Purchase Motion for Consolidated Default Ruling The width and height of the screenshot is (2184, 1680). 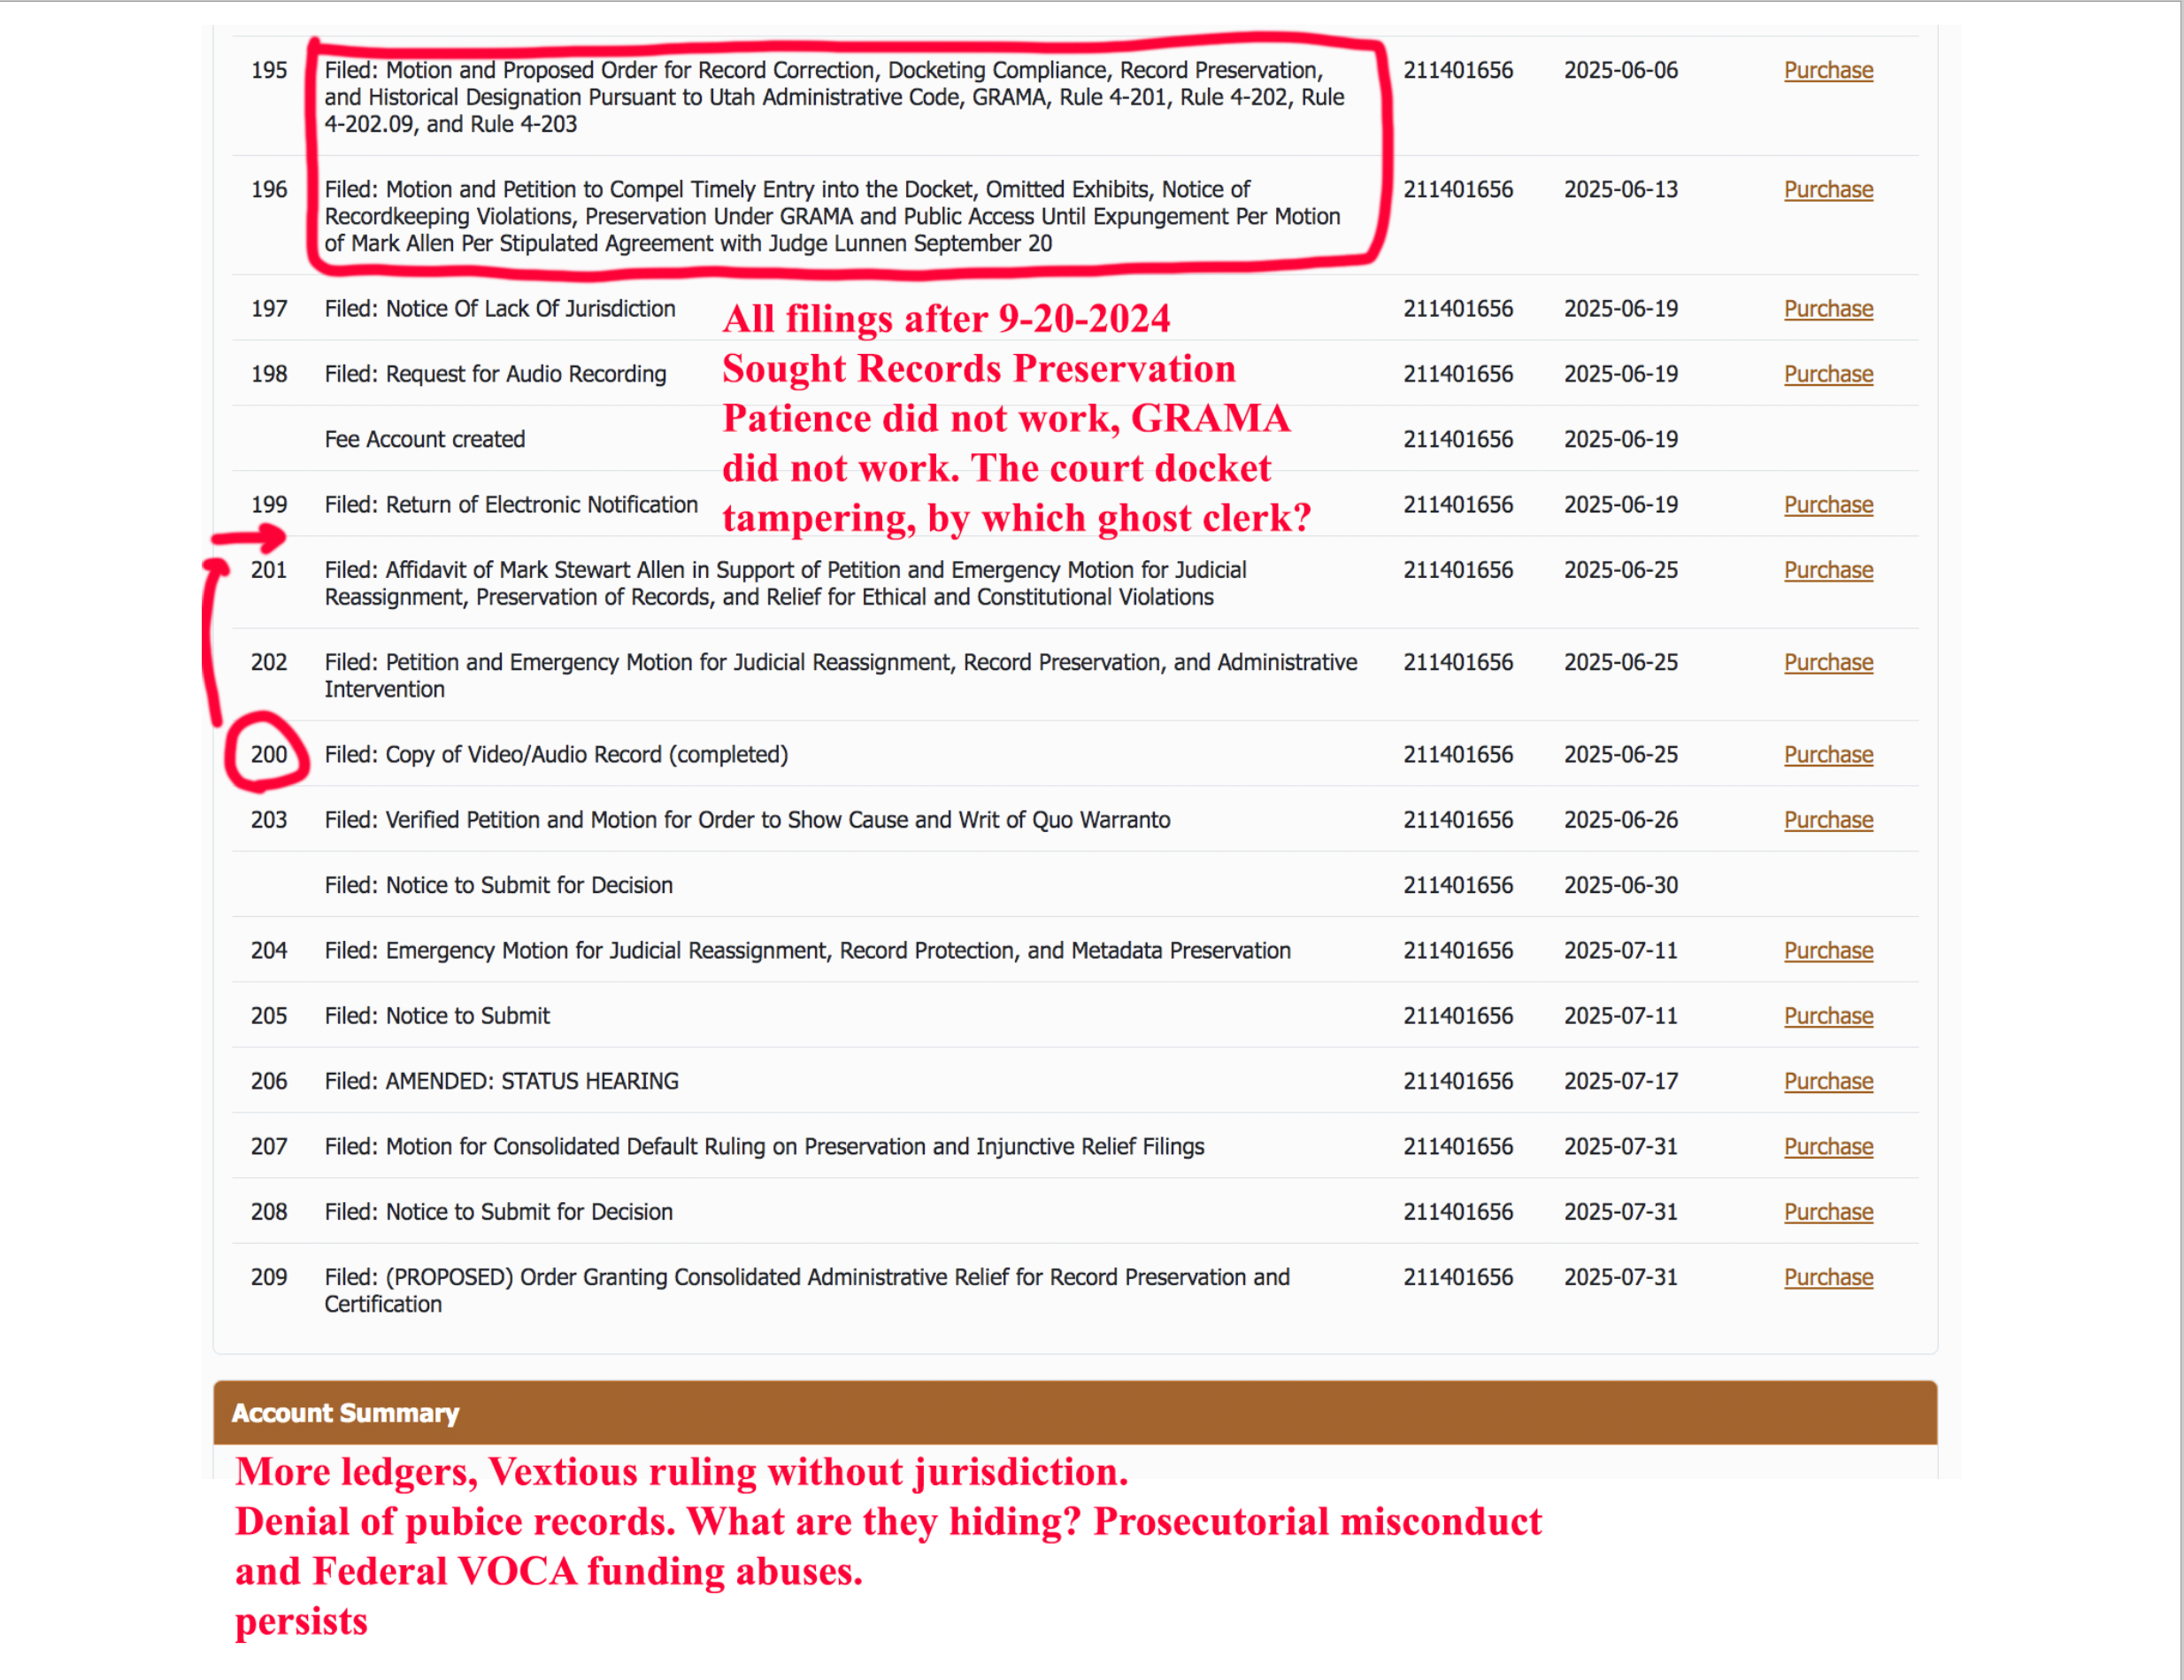(x=1827, y=1146)
